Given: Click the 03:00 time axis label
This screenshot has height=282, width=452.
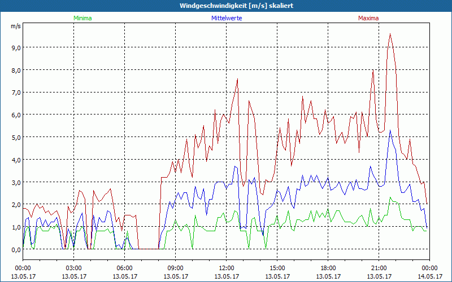Looking at the screenshot, I should click(74, 268).
